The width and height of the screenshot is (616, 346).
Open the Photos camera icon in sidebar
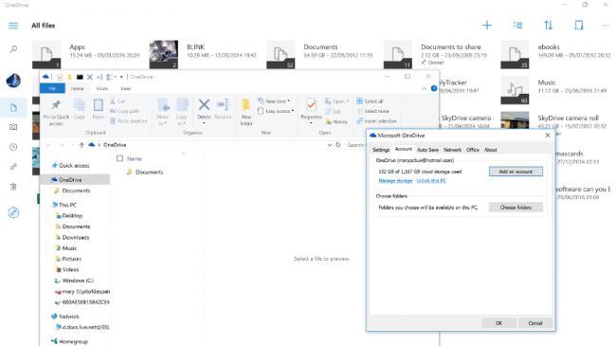click(x=13, y=127)
